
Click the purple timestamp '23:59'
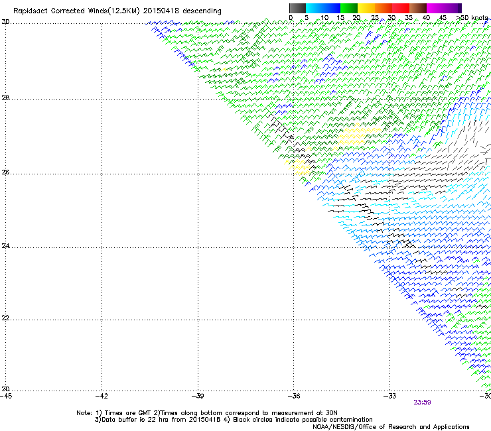(422, 402)
